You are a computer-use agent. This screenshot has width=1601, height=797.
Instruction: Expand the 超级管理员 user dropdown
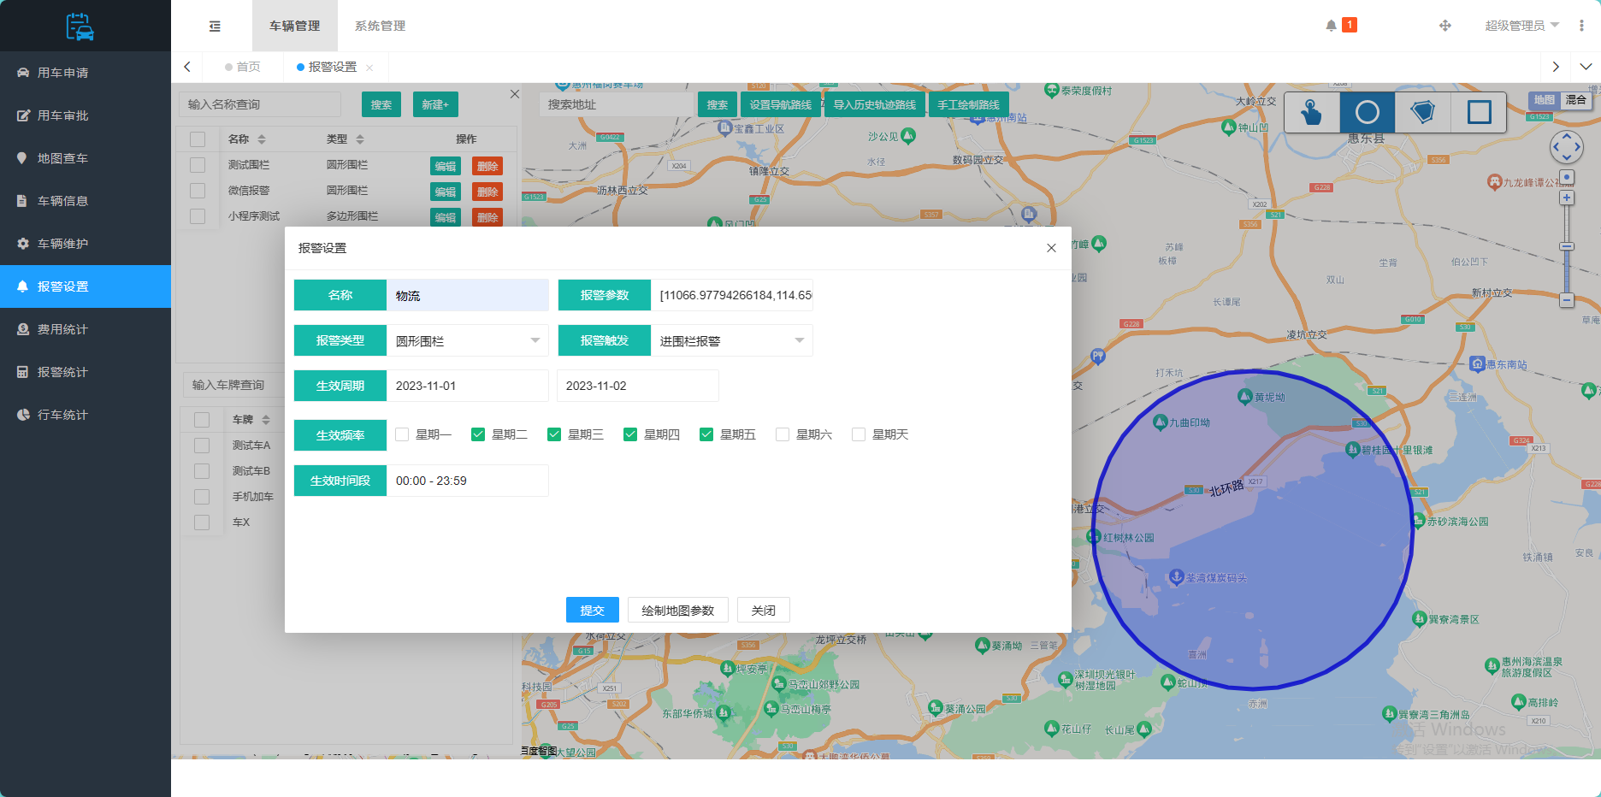click(1522, 26)
